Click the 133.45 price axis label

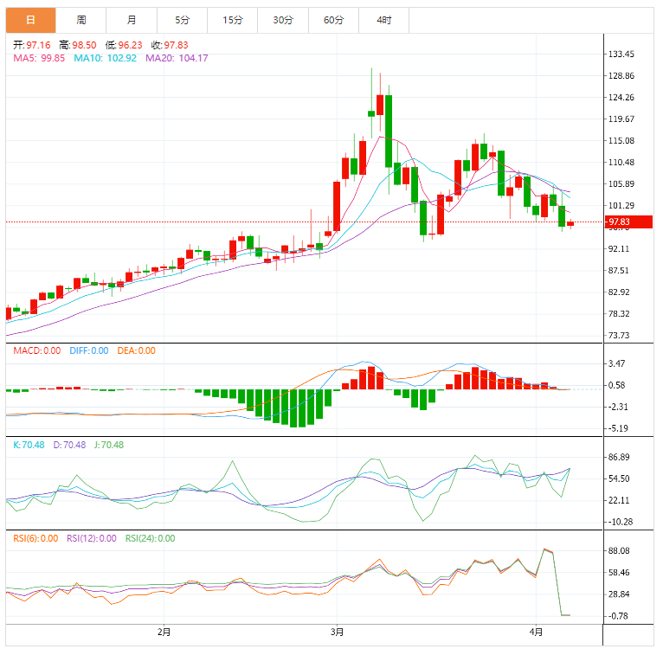[621, 55]
